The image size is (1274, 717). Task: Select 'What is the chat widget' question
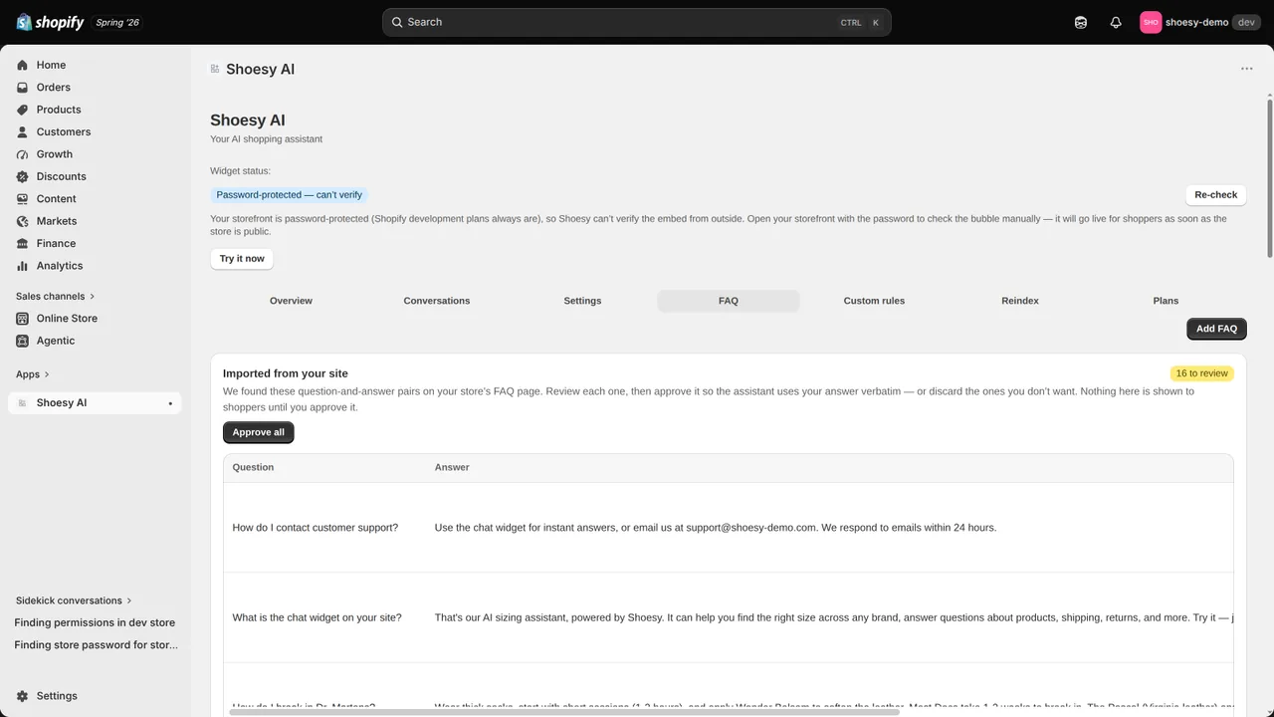click(317, 617)
